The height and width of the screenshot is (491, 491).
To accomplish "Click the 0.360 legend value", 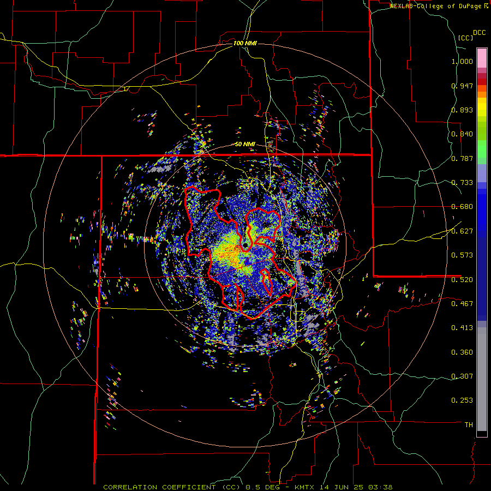I will (462, 352).
